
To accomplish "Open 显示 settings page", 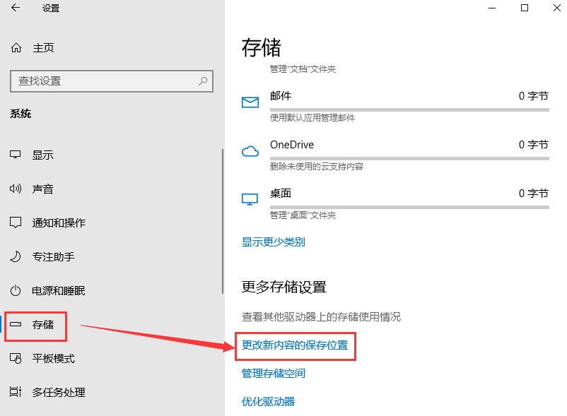I will [x=42, y=155].
